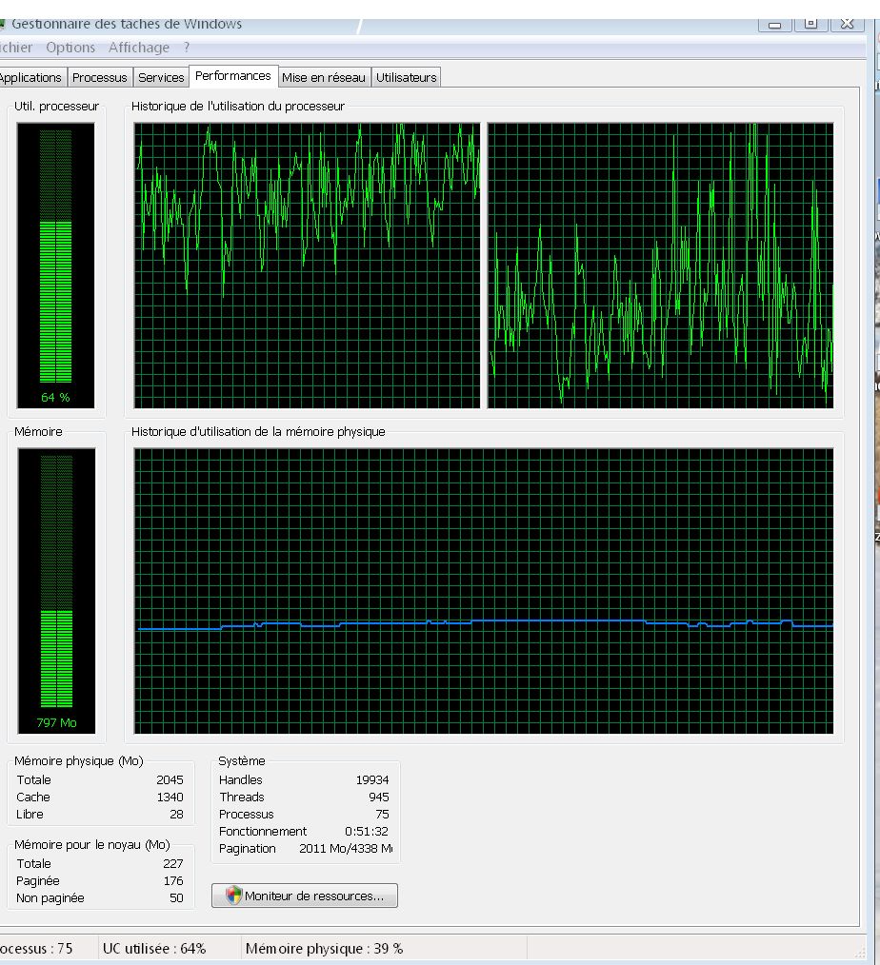Click the shield icon on Moniteur de ressources

click(x=233, y=896)
